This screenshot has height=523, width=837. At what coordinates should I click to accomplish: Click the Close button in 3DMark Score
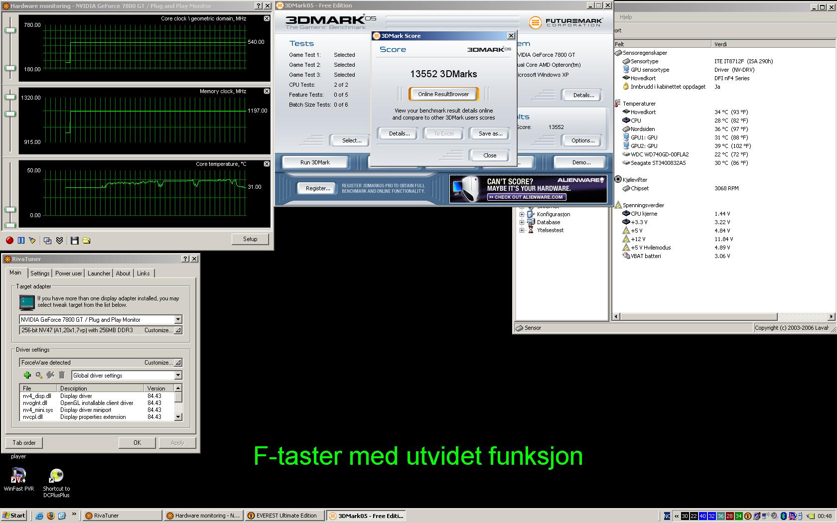[490, 155]
